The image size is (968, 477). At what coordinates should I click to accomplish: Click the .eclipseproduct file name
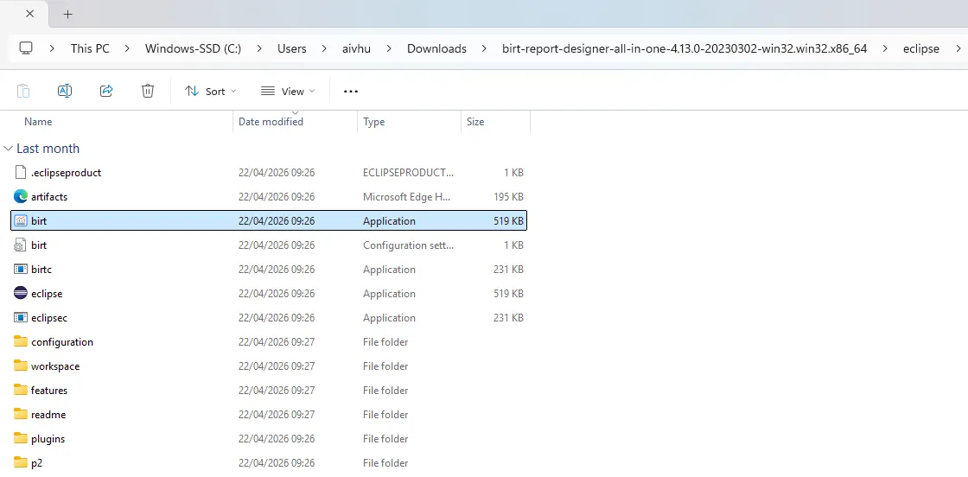(x=66, y=173)
